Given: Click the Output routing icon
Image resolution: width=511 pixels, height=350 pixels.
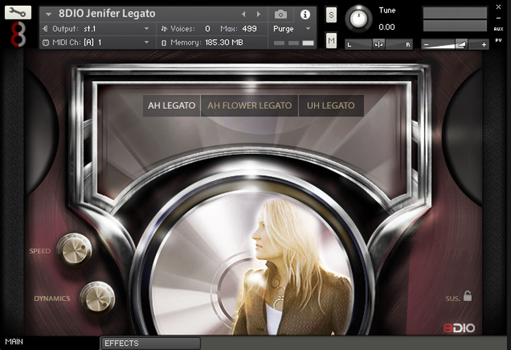Looking at the screenshot, I should [45, 29].
